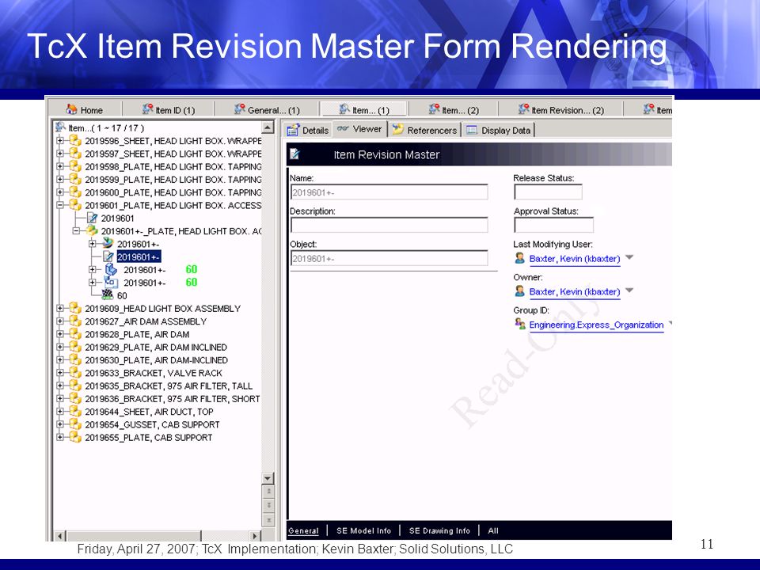Switch to the Details view tab
The width and height of the screenshot is (760, 570).
(x=308, y=130)
